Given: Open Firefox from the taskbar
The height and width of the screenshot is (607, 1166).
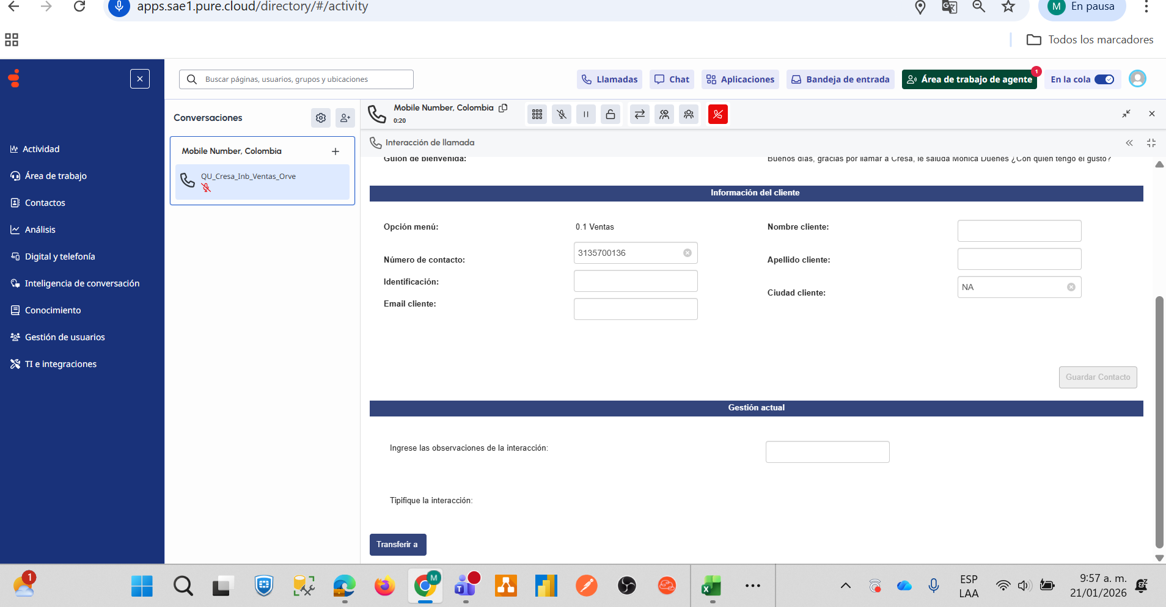Looking at the screenshot, I should 384,586.
